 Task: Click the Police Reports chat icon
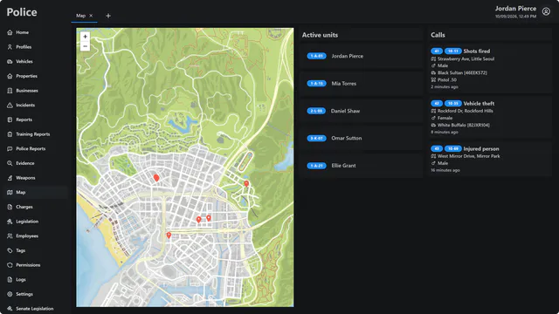[x=10, y=149]
